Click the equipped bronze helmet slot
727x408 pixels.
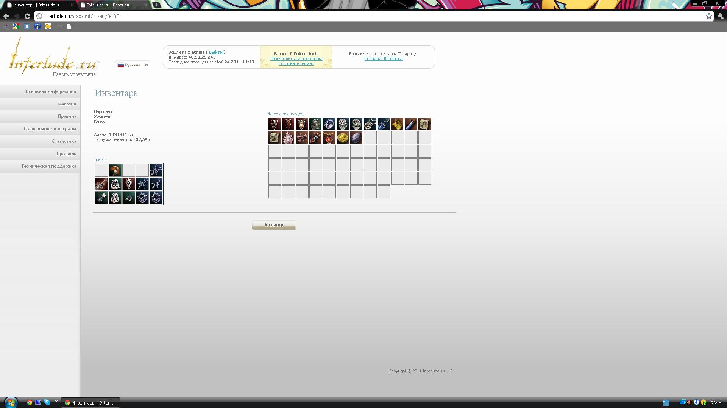pos(115,170)
